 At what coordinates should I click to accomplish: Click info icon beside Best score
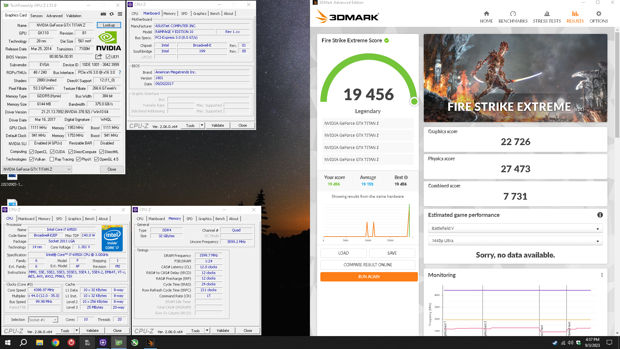pos(406,177)
